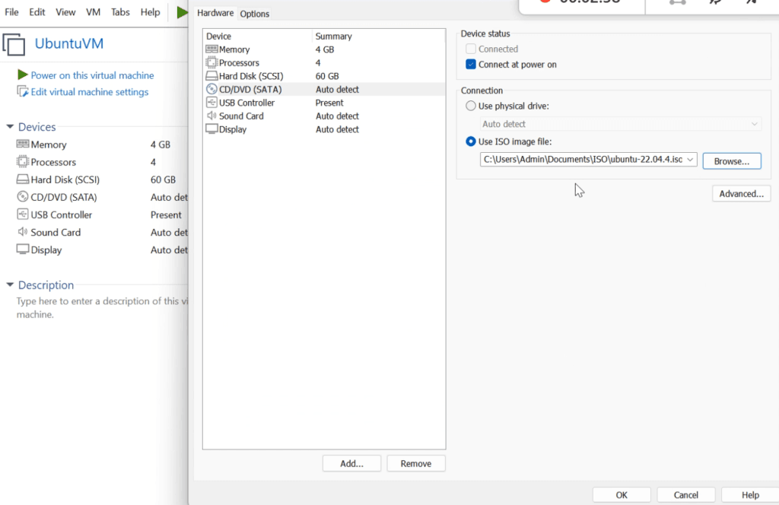Select the Memory device icon in hardware list
Image resolution: width=779 pixels, height=505 pixels.
point(211,49)
